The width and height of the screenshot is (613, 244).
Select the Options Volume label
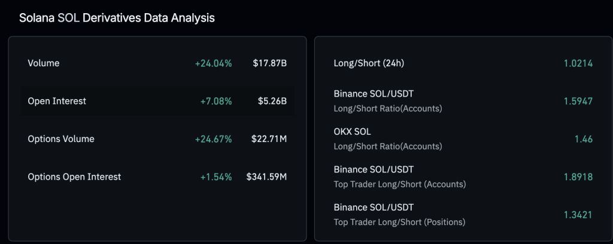pyautogui.click(x=60, y=139)
